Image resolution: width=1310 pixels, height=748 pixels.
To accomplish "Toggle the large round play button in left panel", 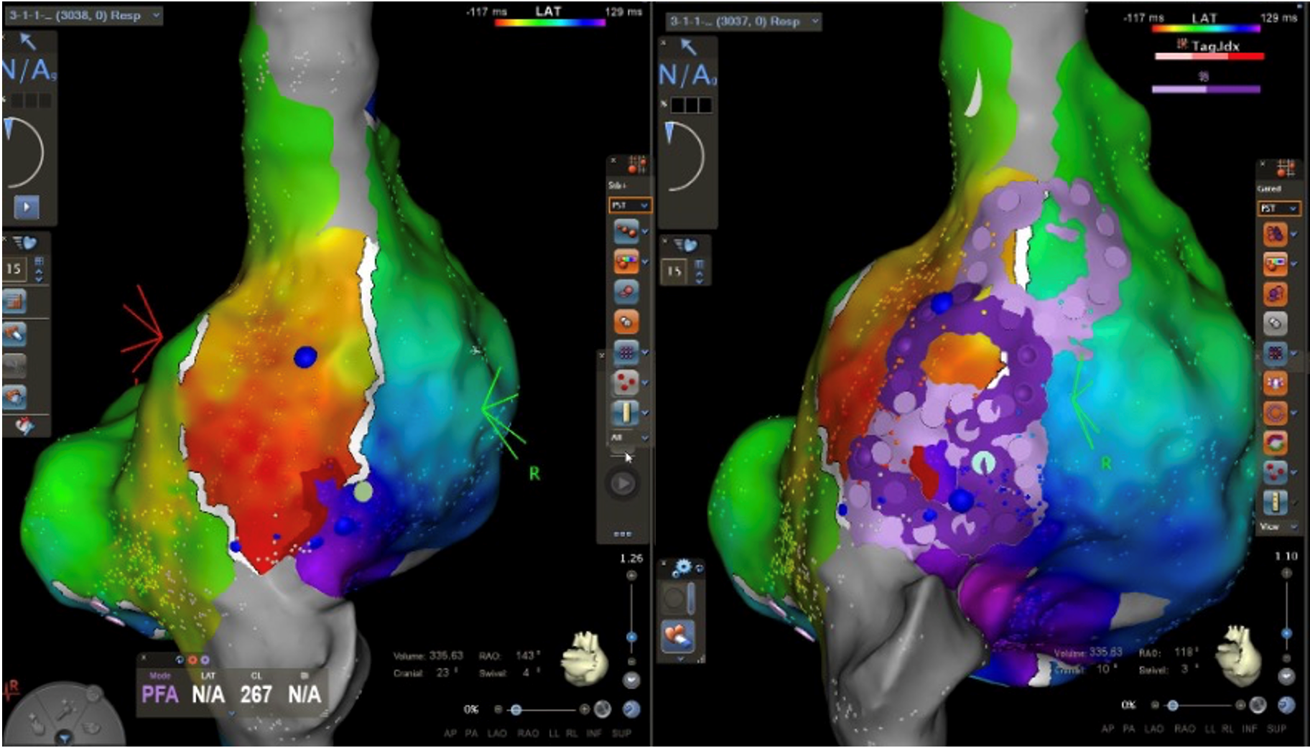I will pos(623,484).
